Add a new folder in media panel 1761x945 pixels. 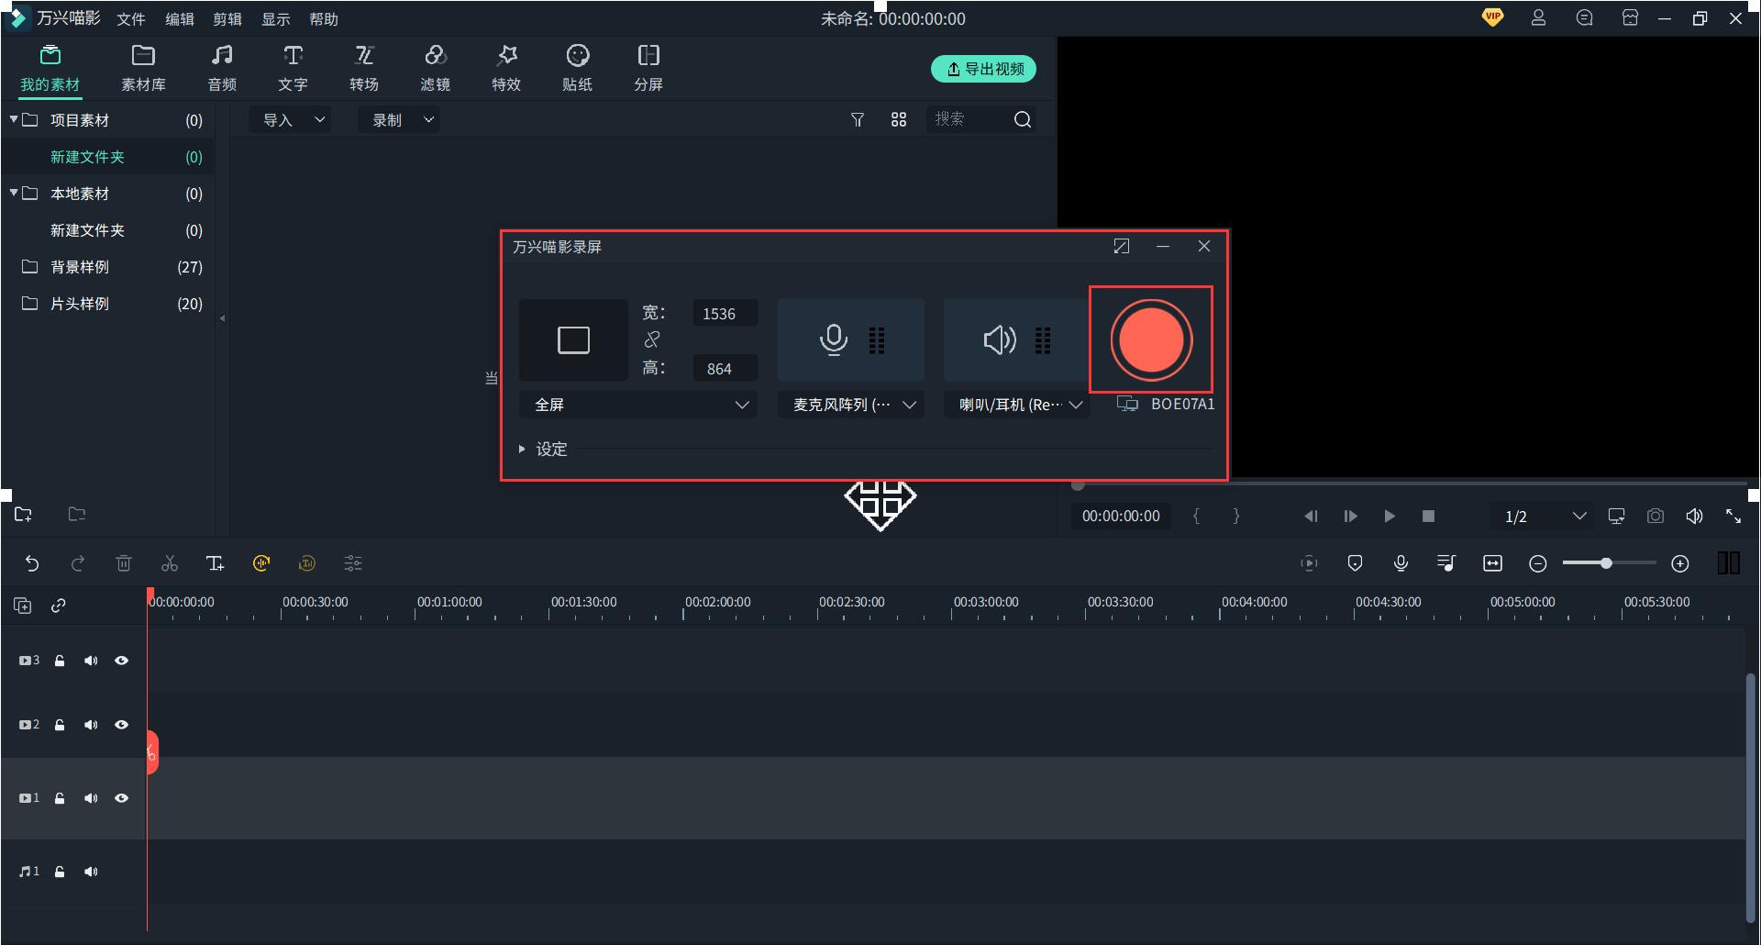coord(23,515)
